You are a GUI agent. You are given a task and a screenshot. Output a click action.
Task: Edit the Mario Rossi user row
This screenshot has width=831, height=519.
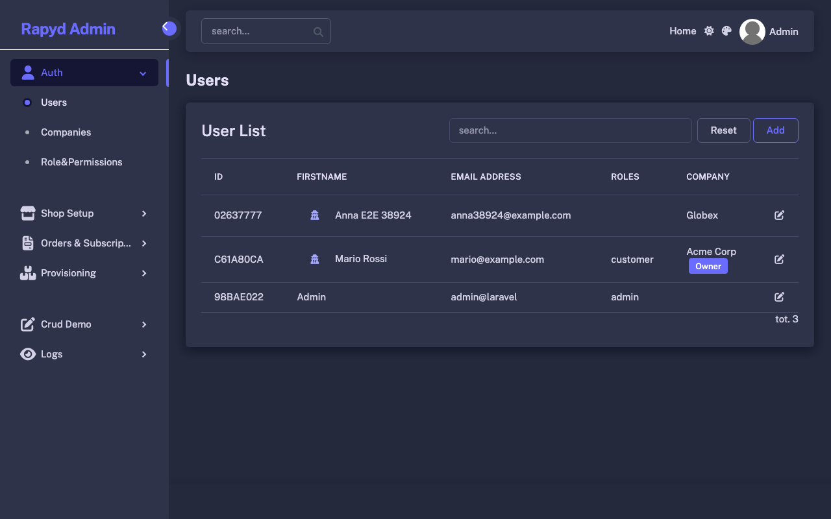(x=779, y=259)
